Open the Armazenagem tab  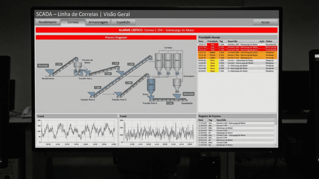[x=98, y=22]
